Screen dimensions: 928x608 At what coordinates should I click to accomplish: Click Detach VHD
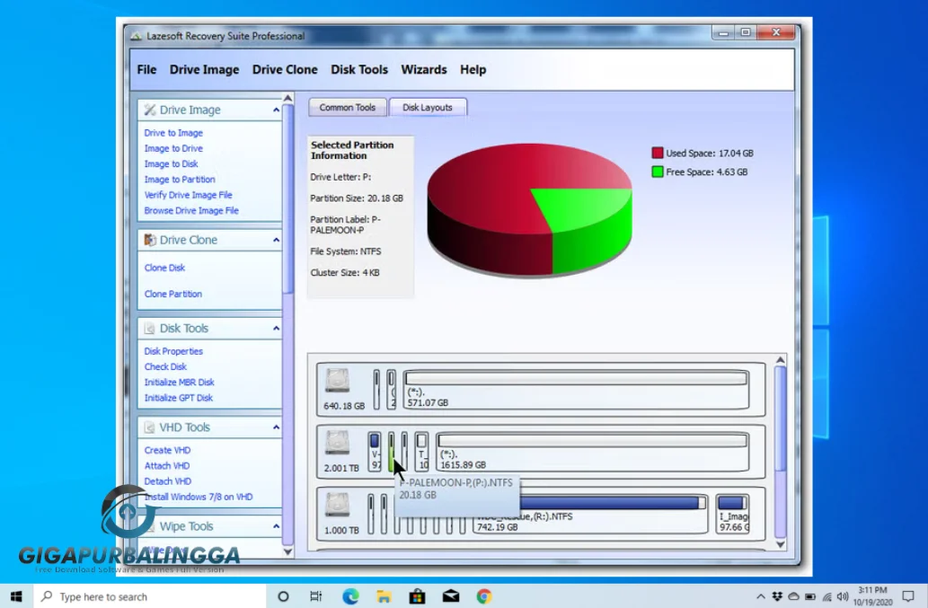[x=167, y=480]
